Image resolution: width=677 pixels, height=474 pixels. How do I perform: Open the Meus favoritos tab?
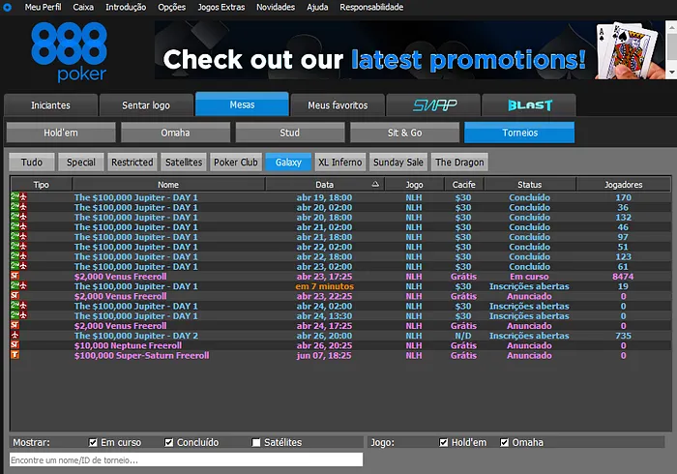pos(338,104)
